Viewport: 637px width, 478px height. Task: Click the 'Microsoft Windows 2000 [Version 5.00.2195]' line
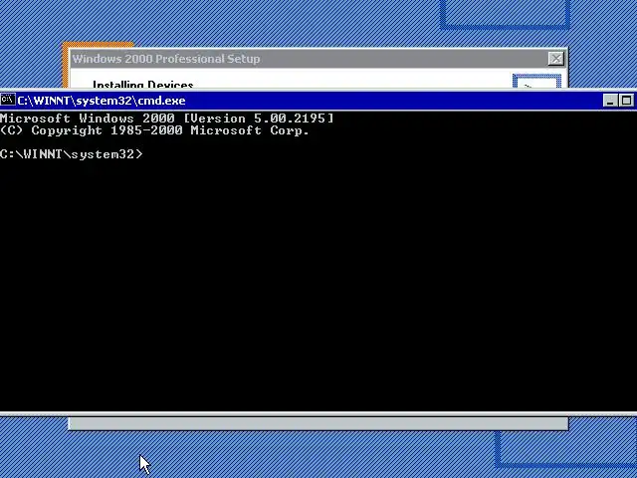166,119
